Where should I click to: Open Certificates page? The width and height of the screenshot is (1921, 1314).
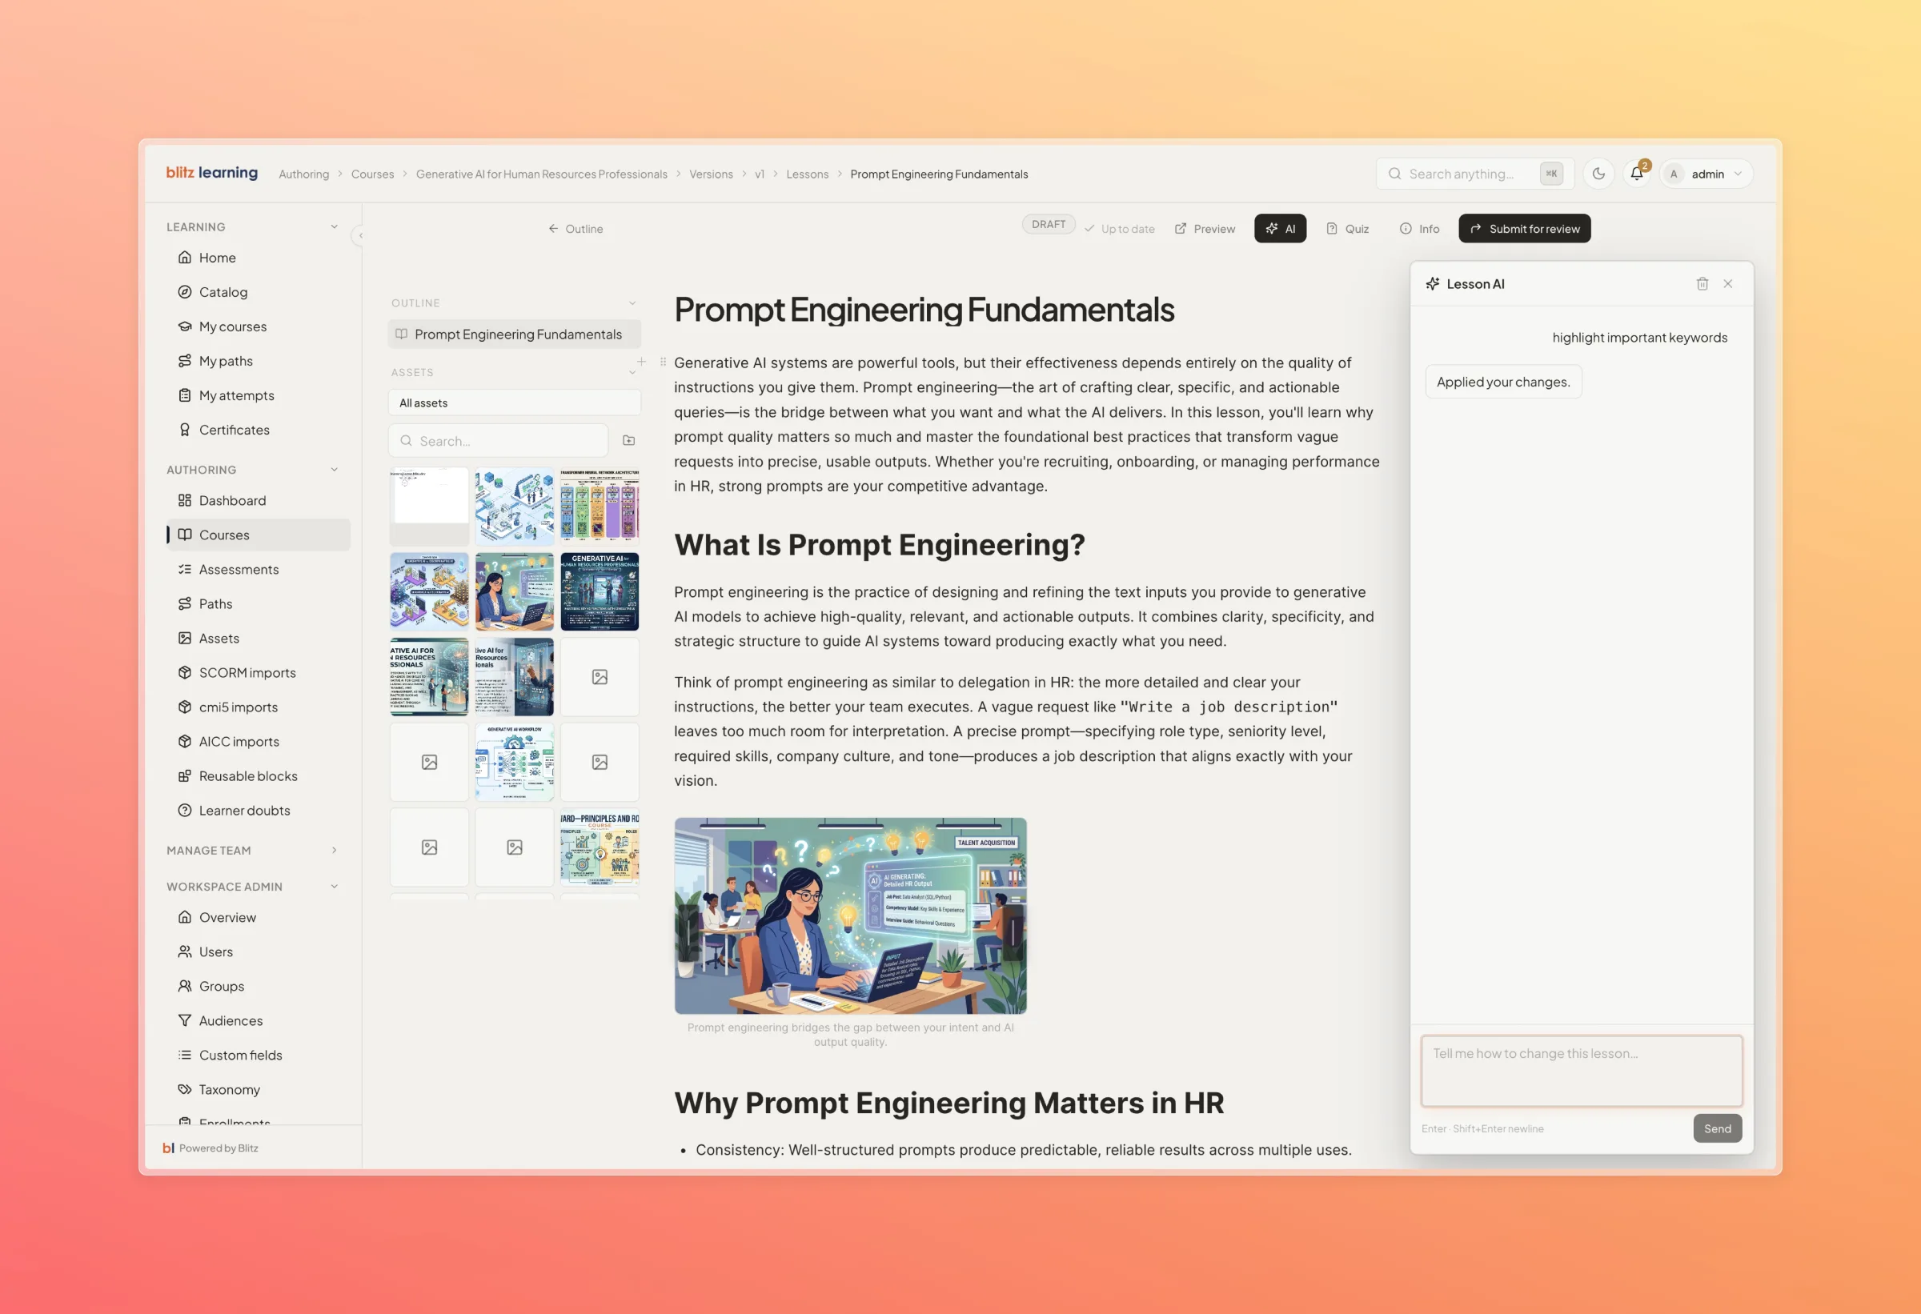[258, 430]
